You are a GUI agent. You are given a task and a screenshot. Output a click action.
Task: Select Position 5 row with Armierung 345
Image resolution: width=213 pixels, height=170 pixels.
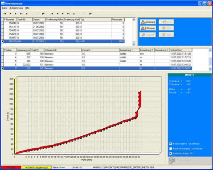tap(98, 61)
